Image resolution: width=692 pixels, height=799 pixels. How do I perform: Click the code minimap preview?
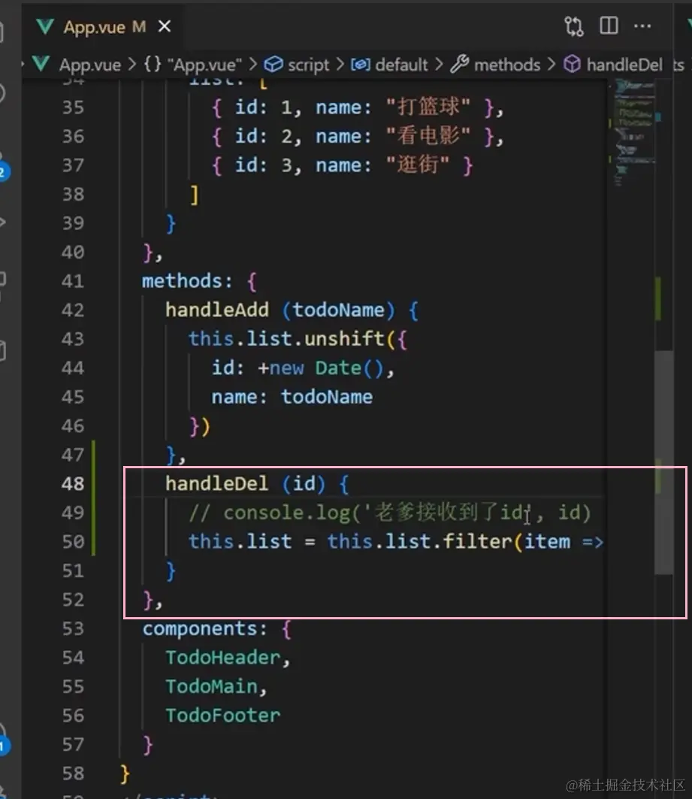click(x=634, y=132)
